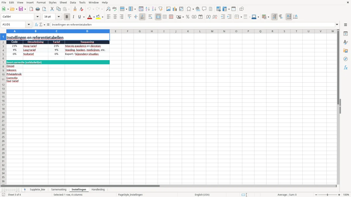The height and width of the screenshot is (197, 351).
Task: Open the Format menu
Action: 41,2
